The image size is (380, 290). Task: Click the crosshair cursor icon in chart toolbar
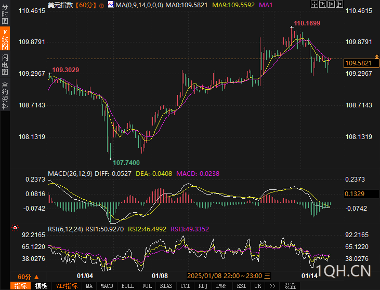315,4
